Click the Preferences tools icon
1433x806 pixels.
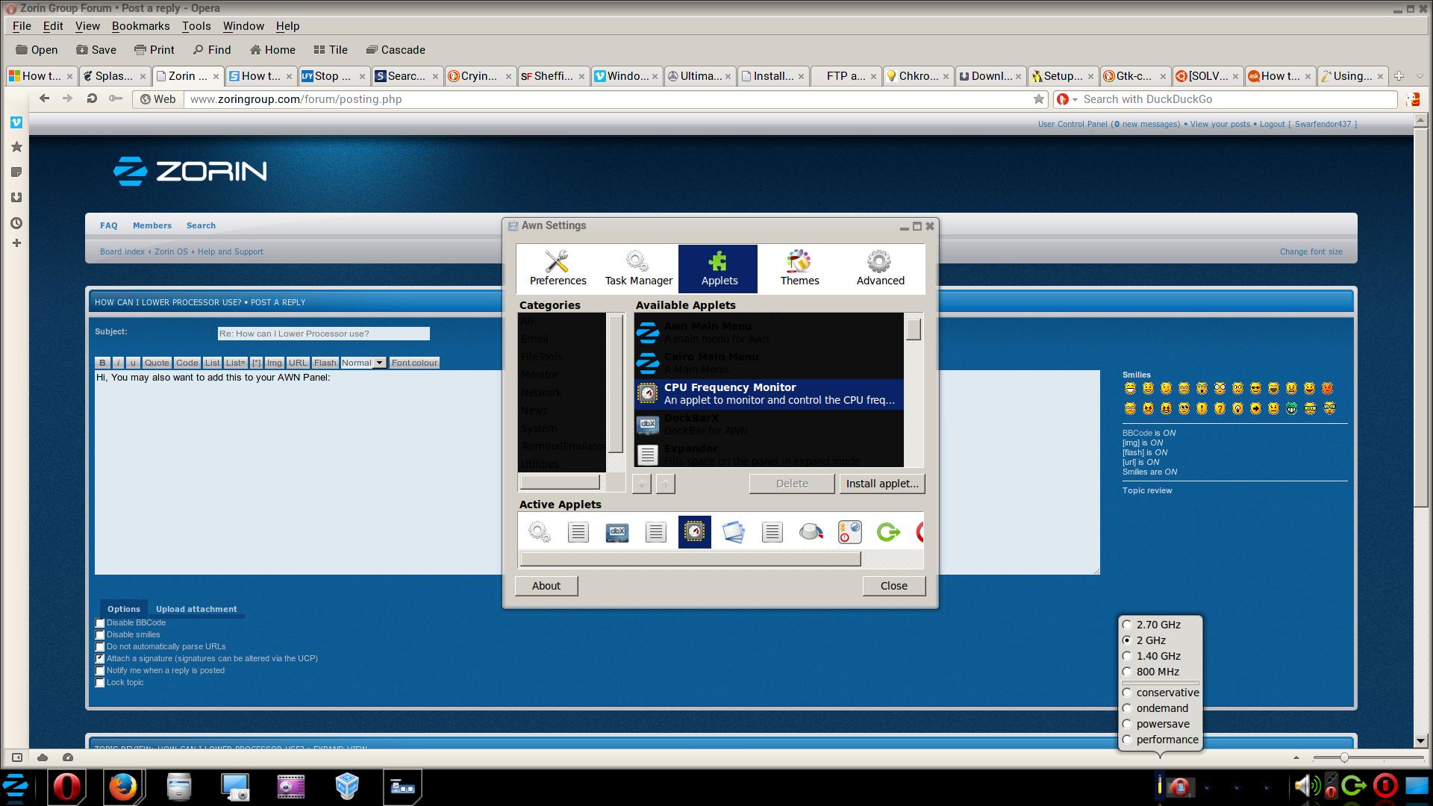pyautogui.click(x=557, y=261)
